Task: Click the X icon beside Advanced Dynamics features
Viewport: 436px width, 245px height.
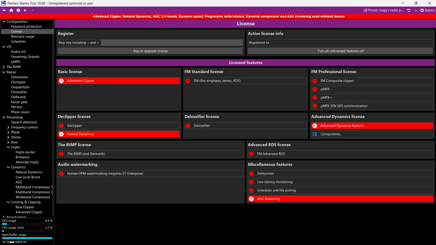Action: (x=315, y=126)
